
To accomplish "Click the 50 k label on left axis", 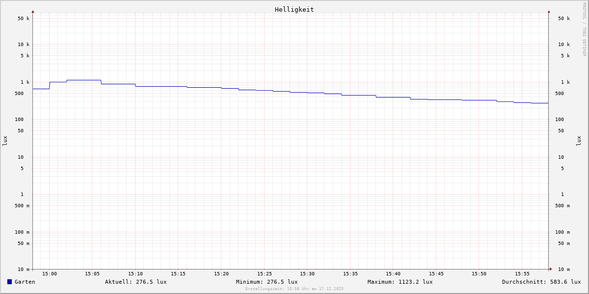I will pos(24,19).
